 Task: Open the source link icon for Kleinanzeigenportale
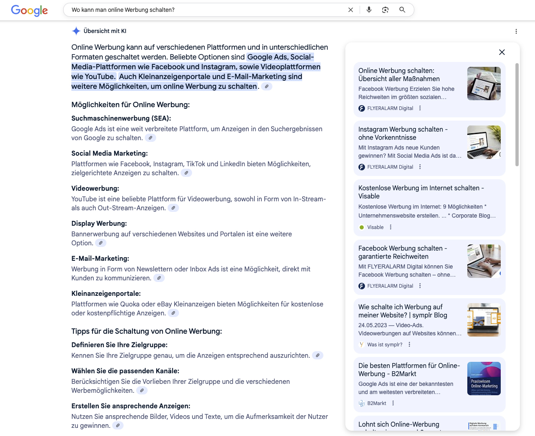[173, 313]
